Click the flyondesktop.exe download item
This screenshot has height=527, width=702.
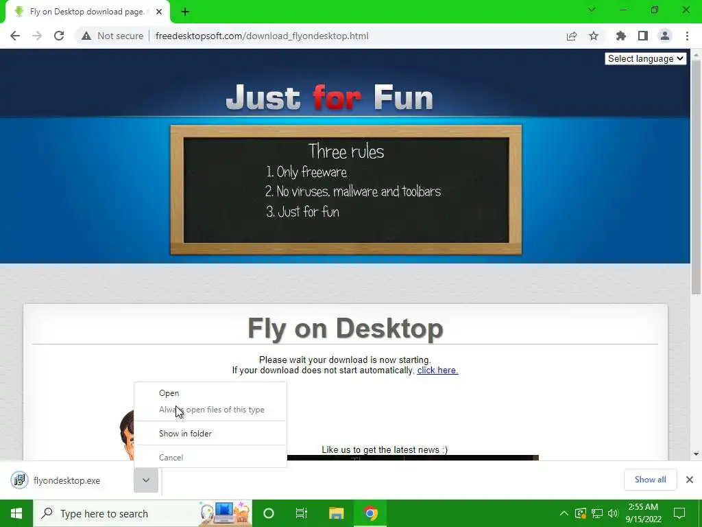coord(67,480)
